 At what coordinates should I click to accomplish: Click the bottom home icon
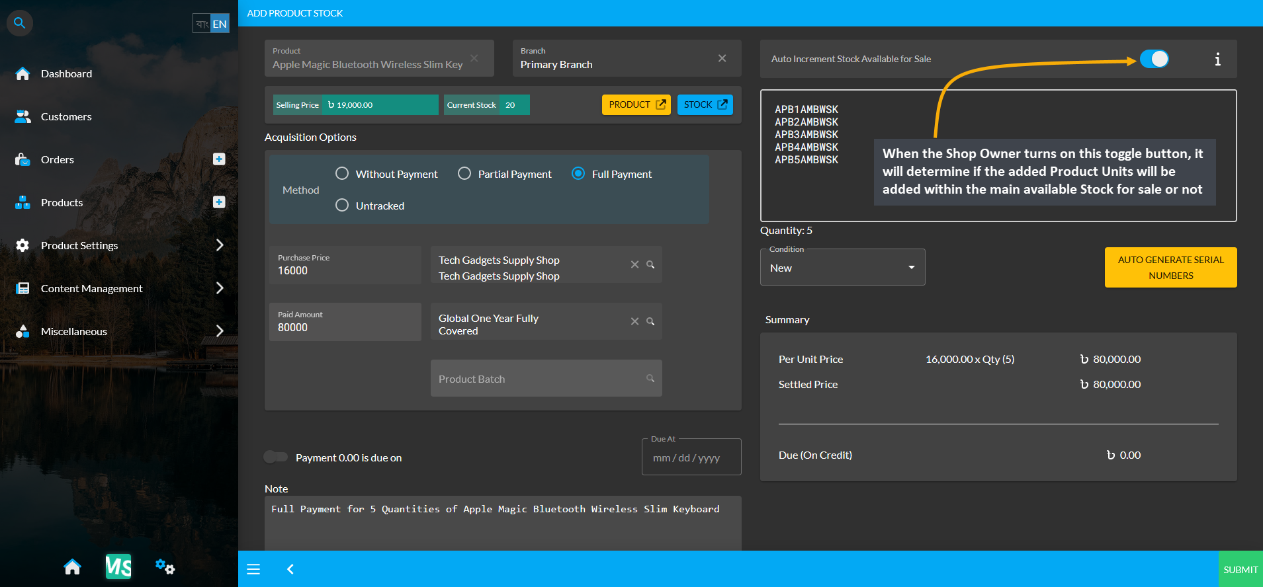[x=72, y=567]
